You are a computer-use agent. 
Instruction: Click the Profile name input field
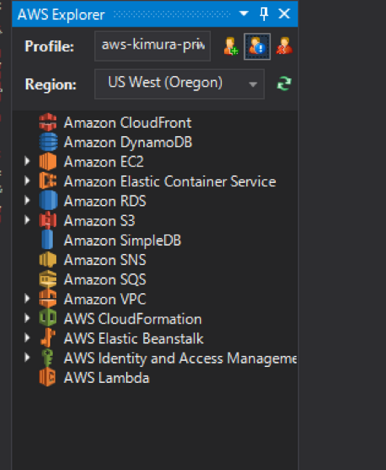(152, 45)
